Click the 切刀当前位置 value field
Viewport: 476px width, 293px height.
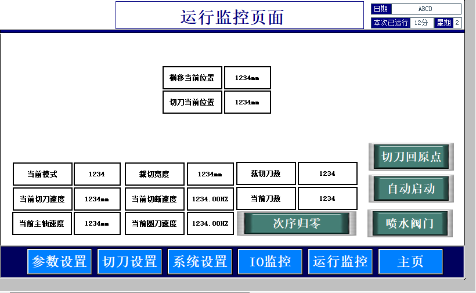[x=247, y=102]
